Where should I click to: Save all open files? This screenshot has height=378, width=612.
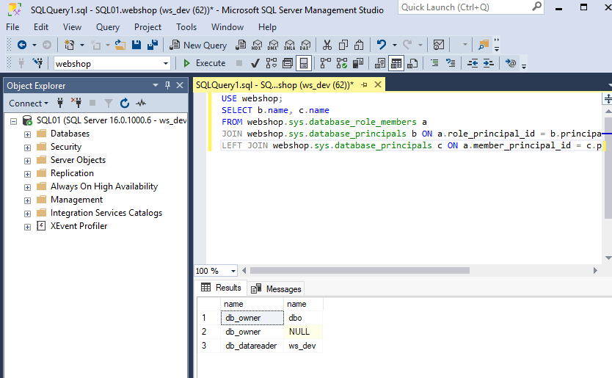point(153,45)
